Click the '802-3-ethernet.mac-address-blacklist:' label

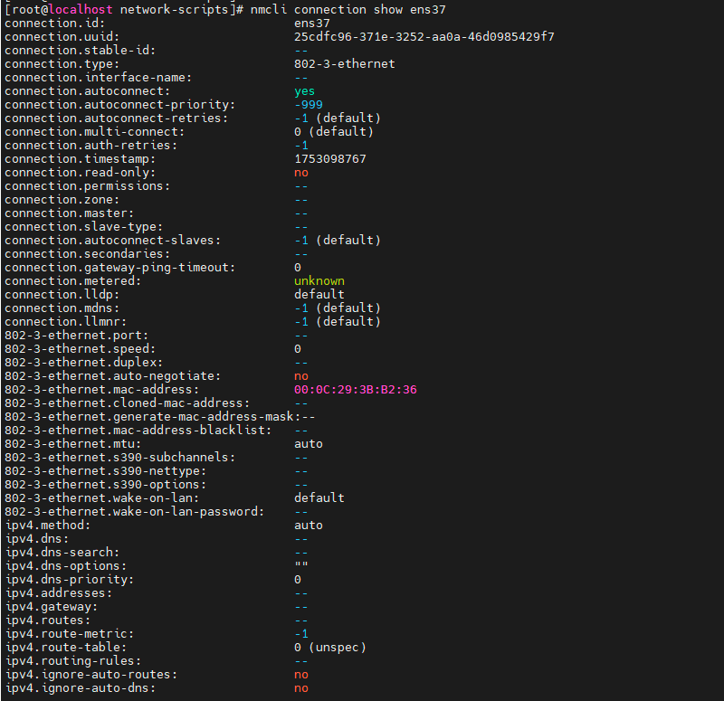coord(138,431)
